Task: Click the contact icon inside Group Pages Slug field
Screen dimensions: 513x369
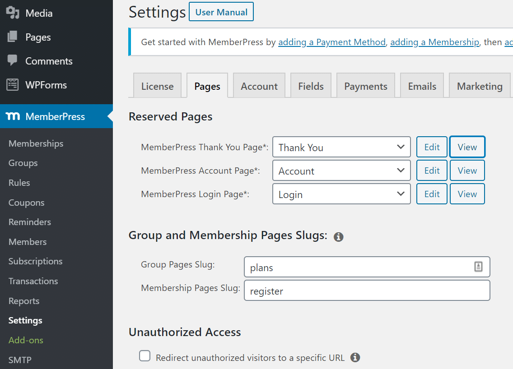Action: 478,267
